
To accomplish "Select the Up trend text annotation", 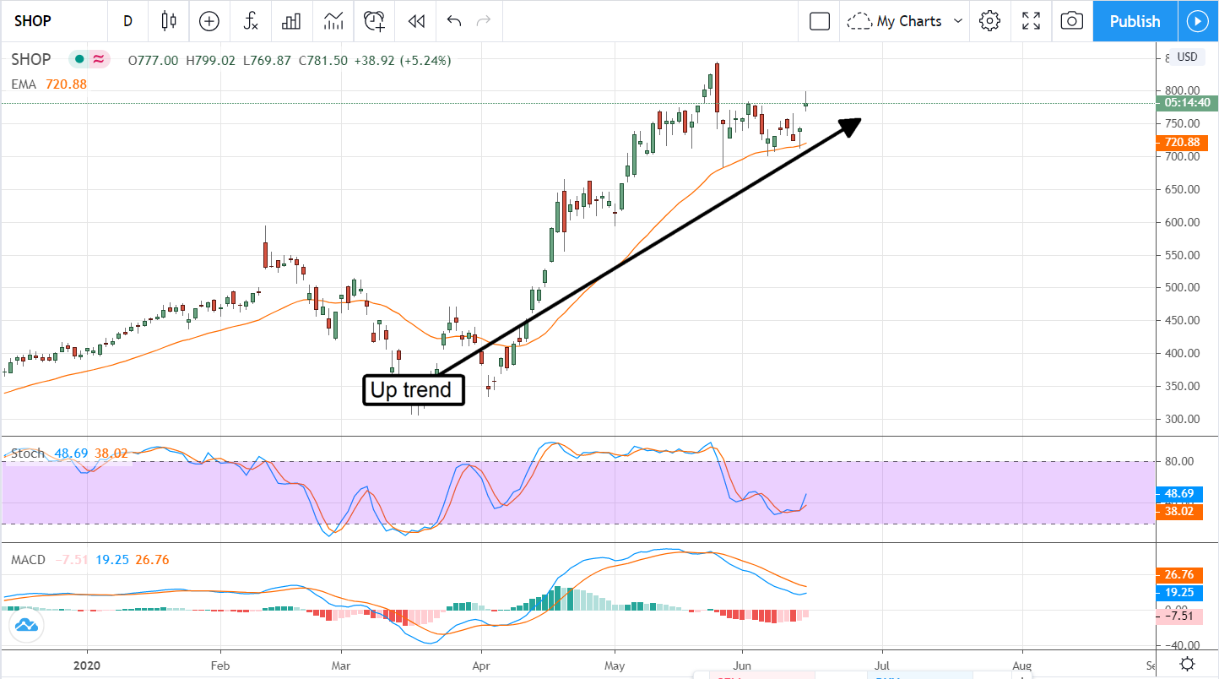I will point(414,390).
